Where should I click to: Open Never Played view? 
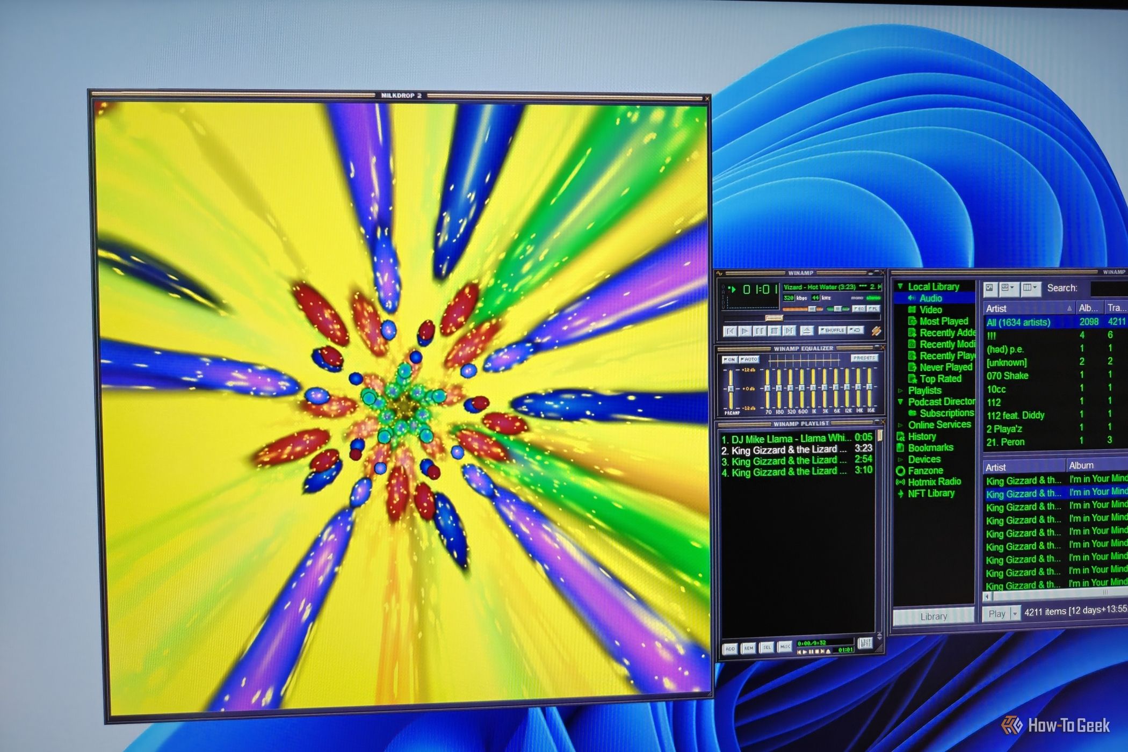click(x=940, y=367)
